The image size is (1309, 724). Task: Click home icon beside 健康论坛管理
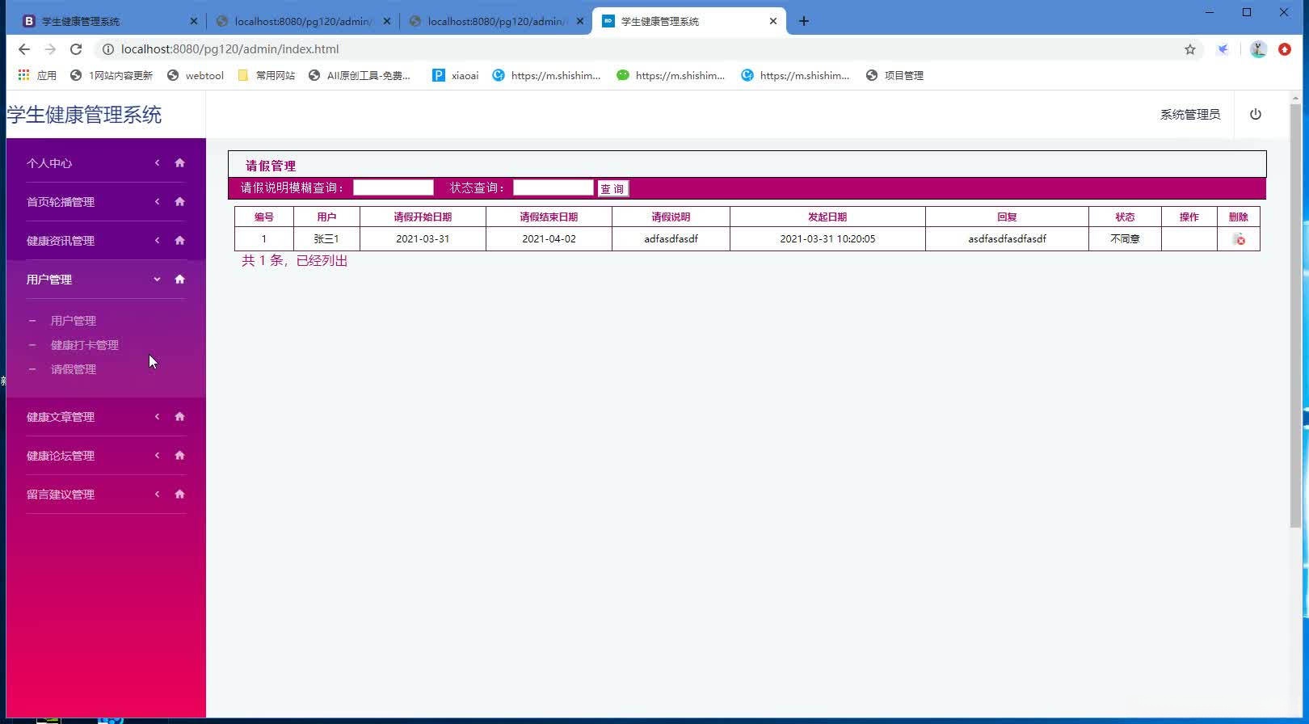click(x=180, y=455)
